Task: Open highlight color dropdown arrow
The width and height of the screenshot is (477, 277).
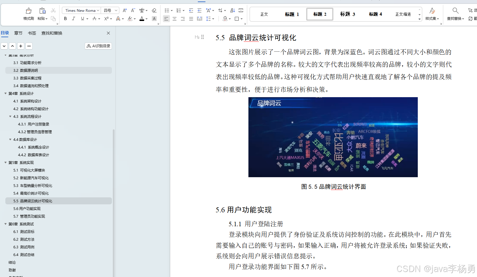Action: pyautogui.click(x=135, y=19)
